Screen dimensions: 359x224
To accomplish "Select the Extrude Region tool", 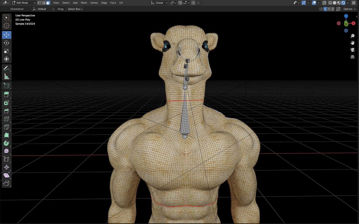I will coord(7,95).
